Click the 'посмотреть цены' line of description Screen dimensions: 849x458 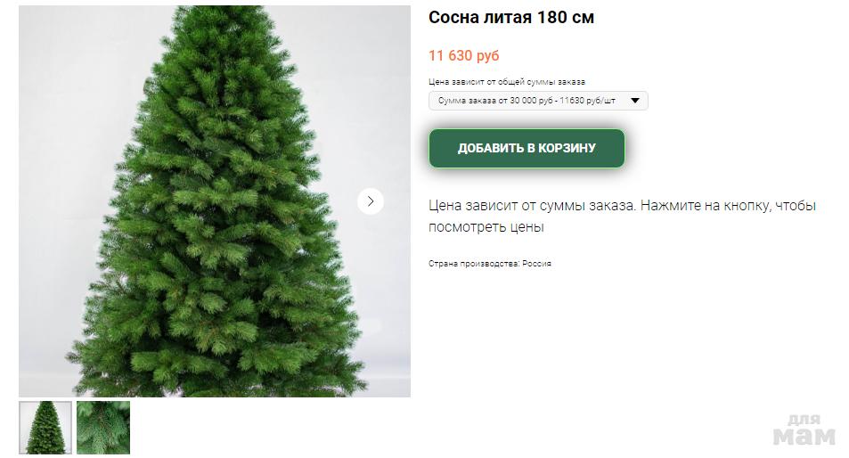tap(486, 227)
